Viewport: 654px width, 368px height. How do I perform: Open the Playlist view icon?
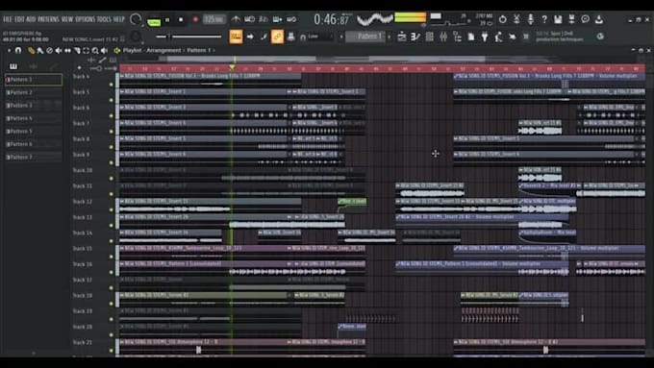[402, 37]
